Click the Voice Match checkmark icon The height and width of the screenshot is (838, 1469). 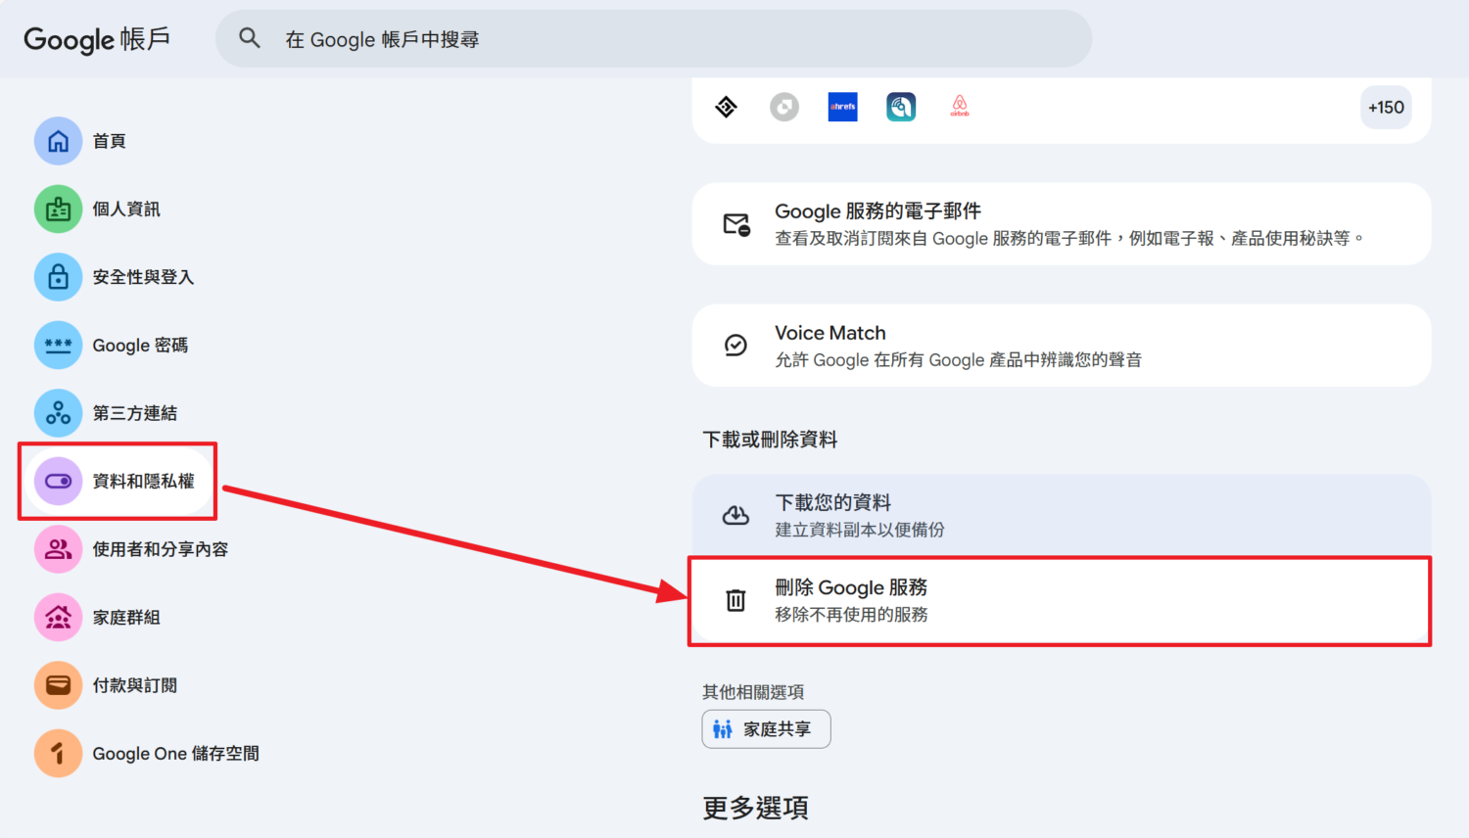(735, 345)
